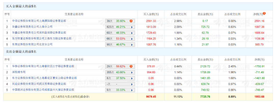Click (买入前5名与卖出前5名)总合计 label
This screenshot has width=275, height=103.
coord(71,97)
